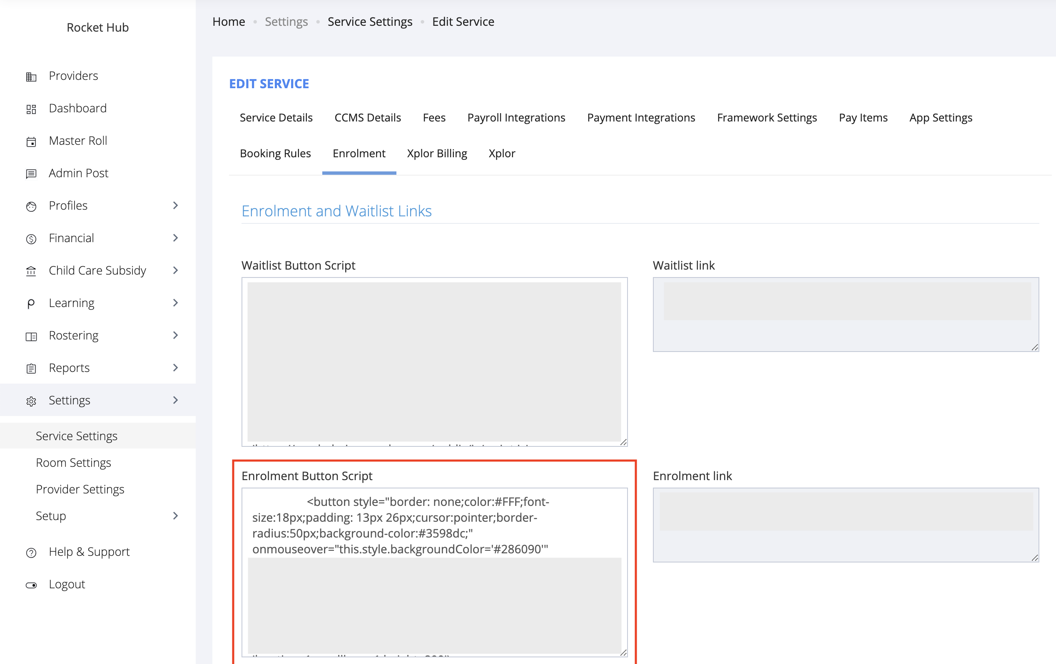Click the Rostering book icon

click(31, 336)
